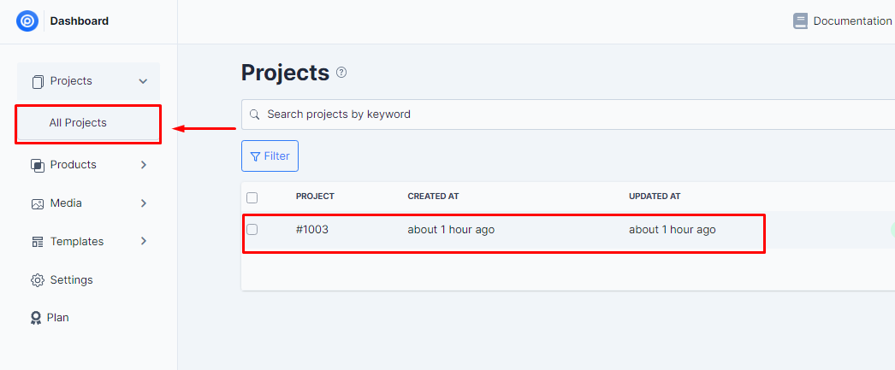895x370 pixels.
Task: Click the UPDATED AT column header
Action: (655, 197)
